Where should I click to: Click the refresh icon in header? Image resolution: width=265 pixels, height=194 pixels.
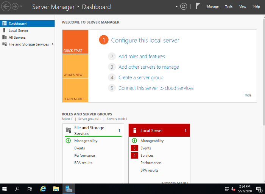pyautogui.click(x=184, y=6)
